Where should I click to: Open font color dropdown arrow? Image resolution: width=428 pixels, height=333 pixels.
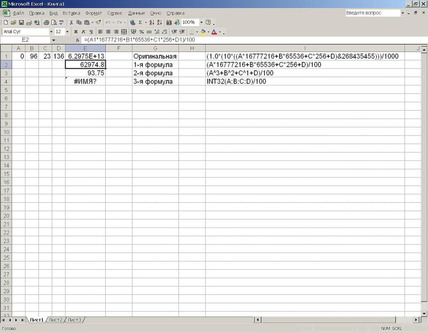(220, 32)
